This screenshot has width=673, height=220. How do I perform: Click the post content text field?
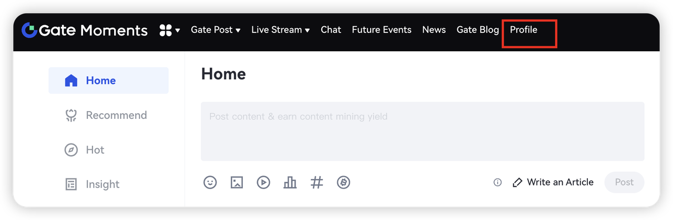(422, 131)
